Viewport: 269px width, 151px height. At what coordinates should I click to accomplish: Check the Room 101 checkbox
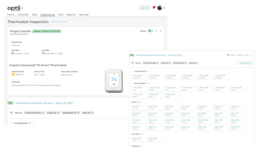click(x=133, y=88)
